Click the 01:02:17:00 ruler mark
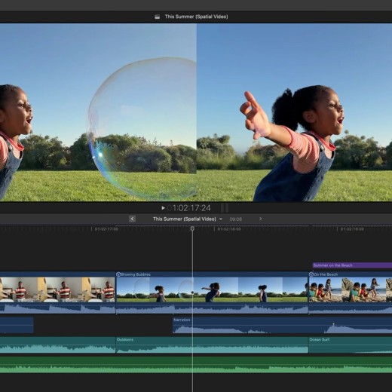This screenshot has width=392, height=392. tap(106, 229)
